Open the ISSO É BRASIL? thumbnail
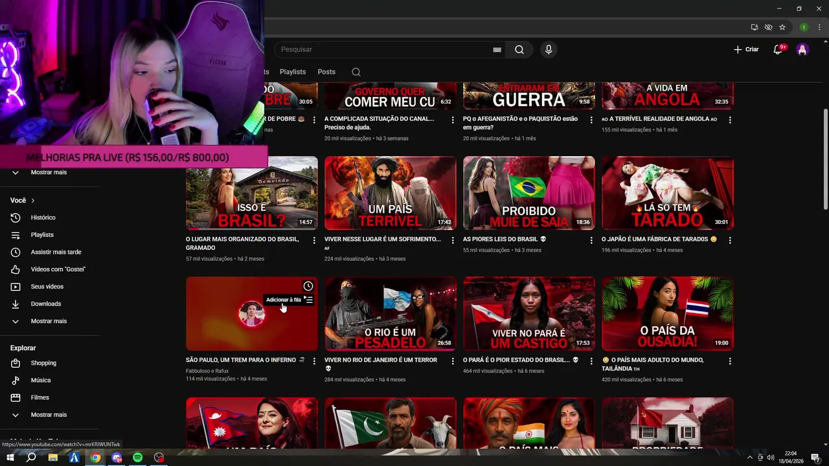829x466 pixels. tap(252, 193)
